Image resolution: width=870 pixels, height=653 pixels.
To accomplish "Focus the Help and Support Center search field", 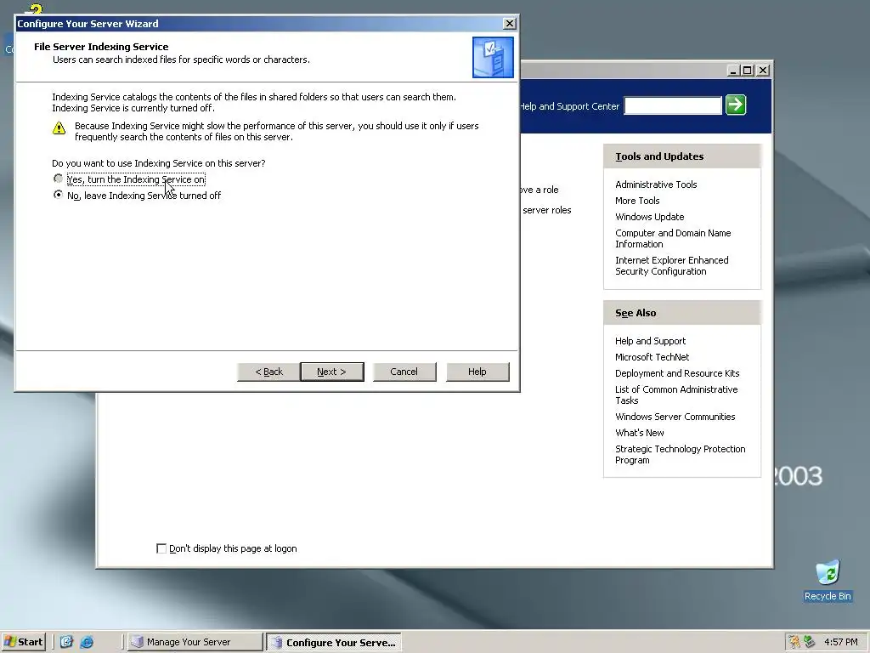I will (x=673, y=105).
